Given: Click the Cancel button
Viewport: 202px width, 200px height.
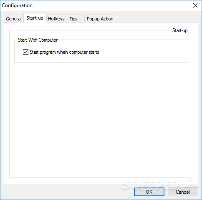Looking at the screenshot, I should [x=183, y=192].
